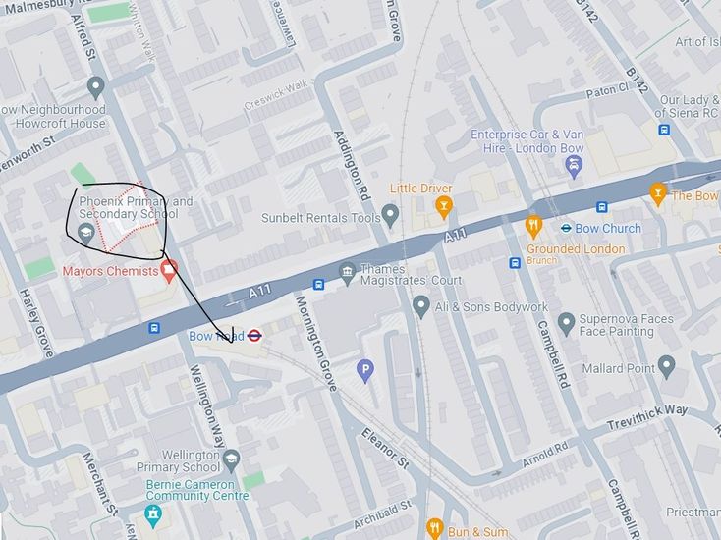Image resolution: width=721 pixels, height=540 pixels.
Task: Open the Bun & Sum restaurant marker
Action: pyautogui.click(x=434, y=528)
